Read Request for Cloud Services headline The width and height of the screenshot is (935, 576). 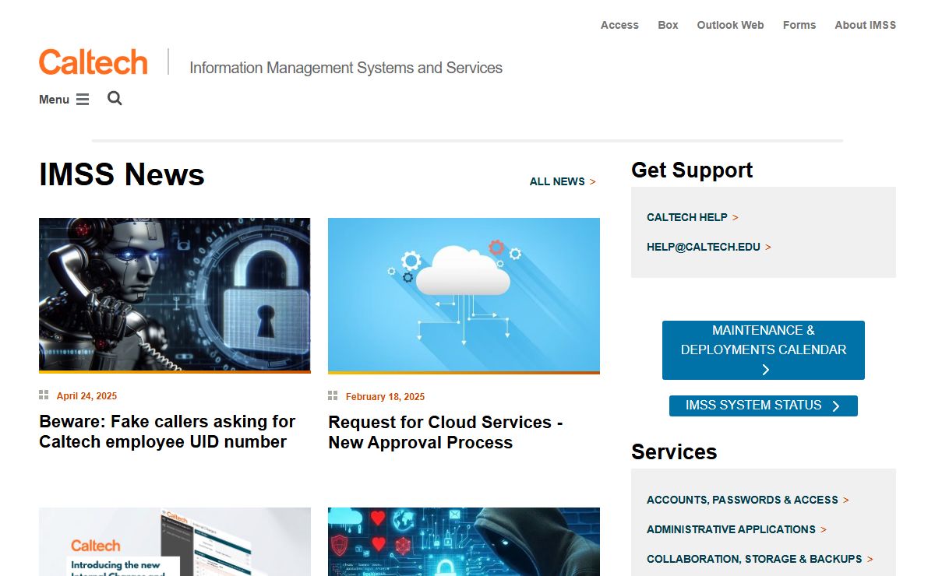click(445, 432)
